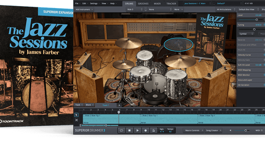Toggle the Velocity Curve power button

point(264,54)
